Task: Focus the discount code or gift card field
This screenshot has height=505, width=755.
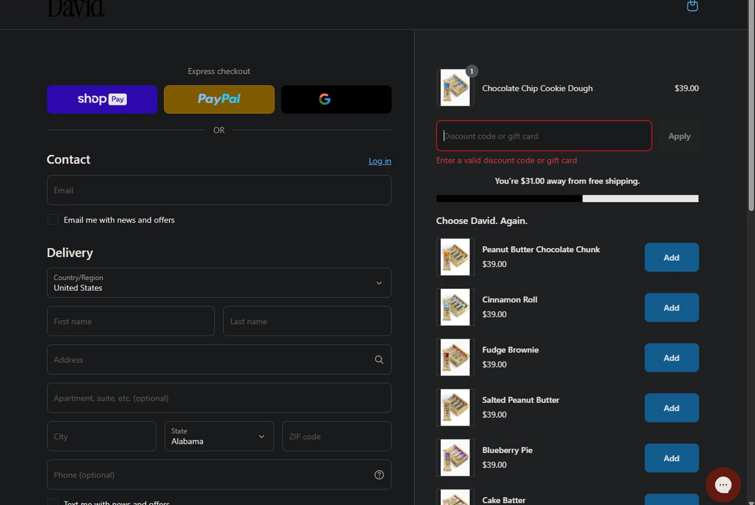Action: pyautogui.click(x=544, y=136)
